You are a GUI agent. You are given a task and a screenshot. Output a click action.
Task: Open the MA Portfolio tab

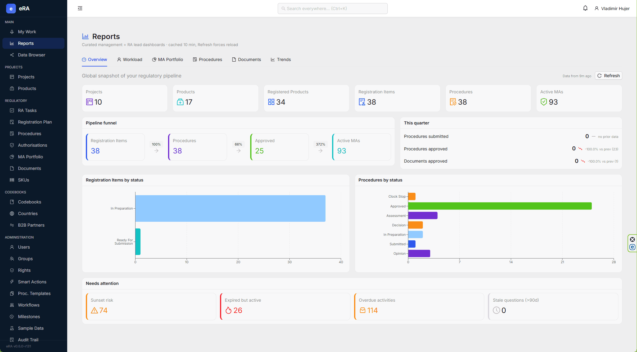167,59
